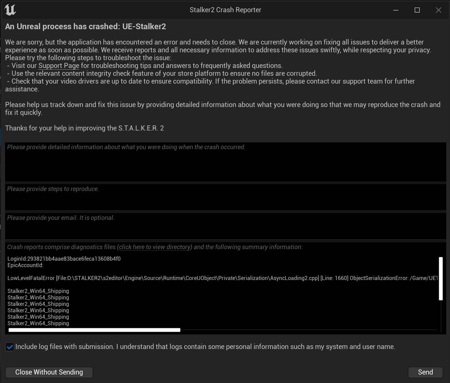Choose Close Without Sending
The height and width of the screenshot is (383, 450).
point(49,372)
